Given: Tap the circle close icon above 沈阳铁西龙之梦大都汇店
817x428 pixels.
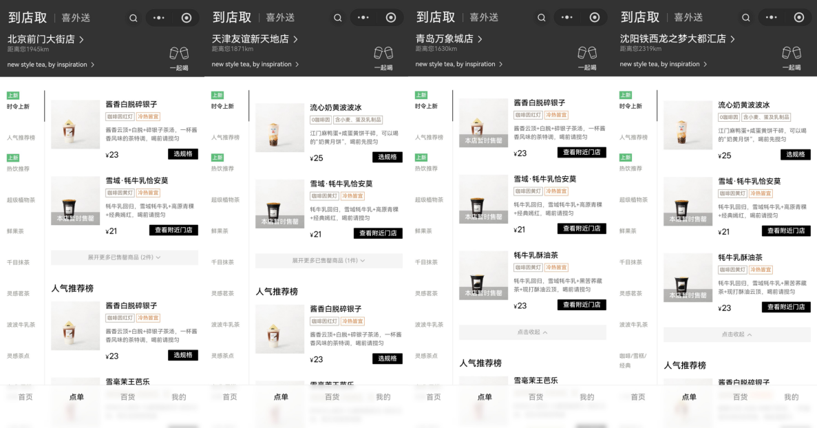Looking at the screenshot, I should point(798,18).
